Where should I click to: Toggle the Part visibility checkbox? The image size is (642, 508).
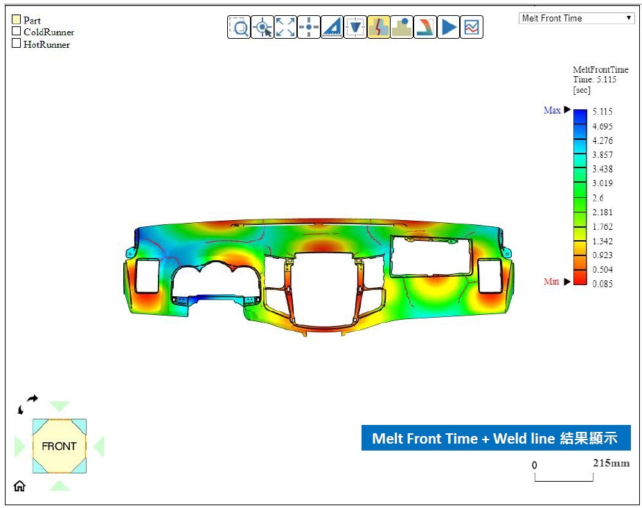(x=17, y=20)
